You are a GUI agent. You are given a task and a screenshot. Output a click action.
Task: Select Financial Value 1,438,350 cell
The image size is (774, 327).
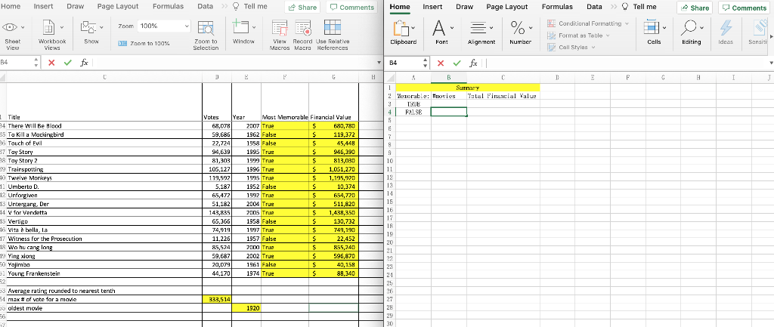(x=333, y=212)
